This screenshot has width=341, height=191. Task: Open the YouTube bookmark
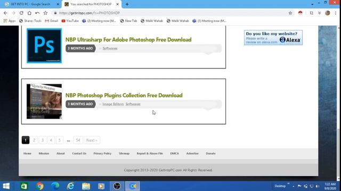tap(70, 21)
